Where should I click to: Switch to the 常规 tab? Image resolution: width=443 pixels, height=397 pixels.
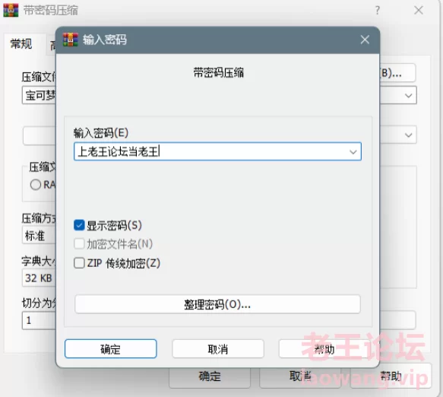click(x=21, y=44)
